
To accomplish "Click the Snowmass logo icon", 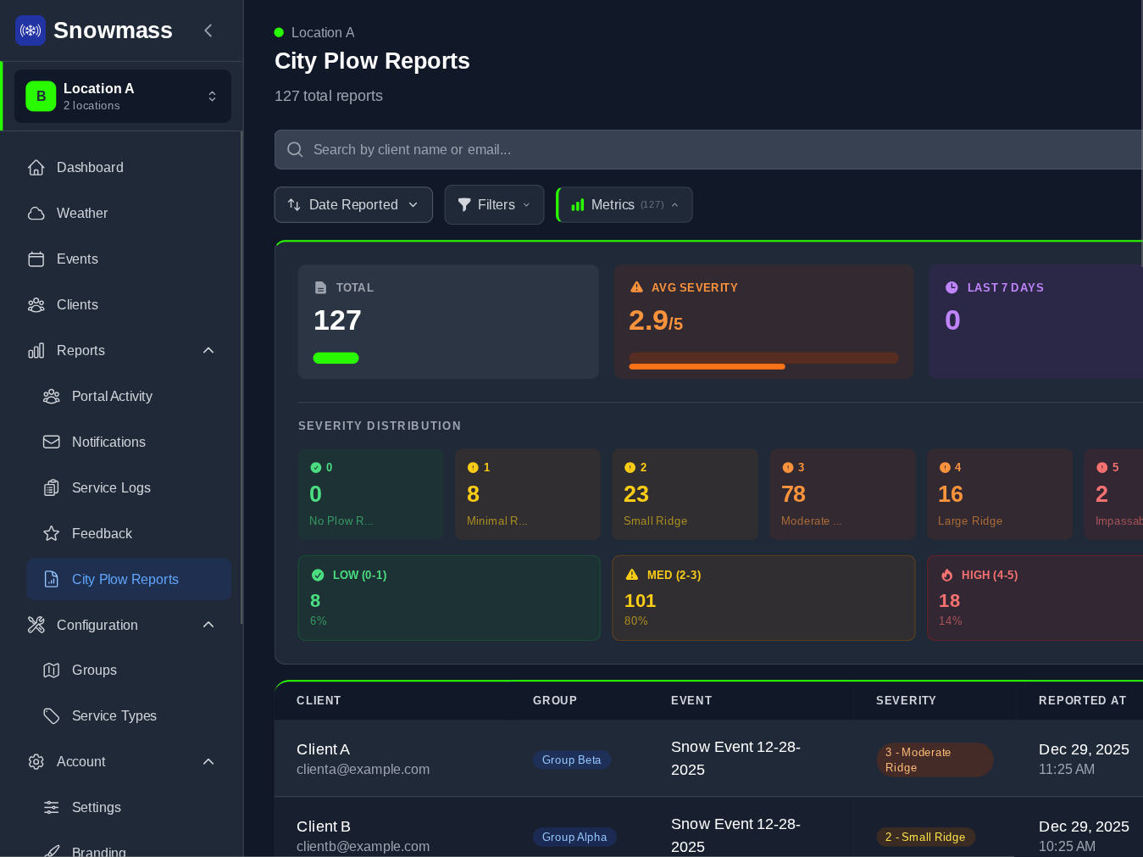I will click(x=31, y=31).
